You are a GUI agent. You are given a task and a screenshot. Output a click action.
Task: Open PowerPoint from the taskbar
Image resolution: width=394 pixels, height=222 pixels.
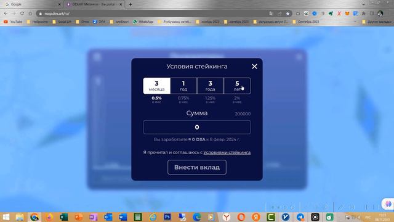[79, 217]
